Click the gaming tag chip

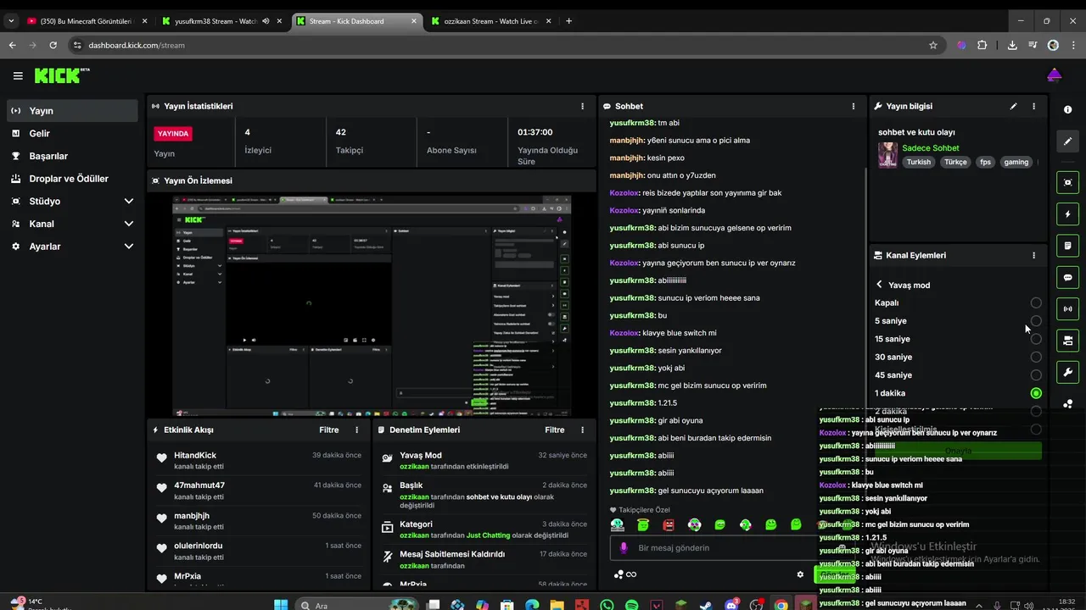1016,162
